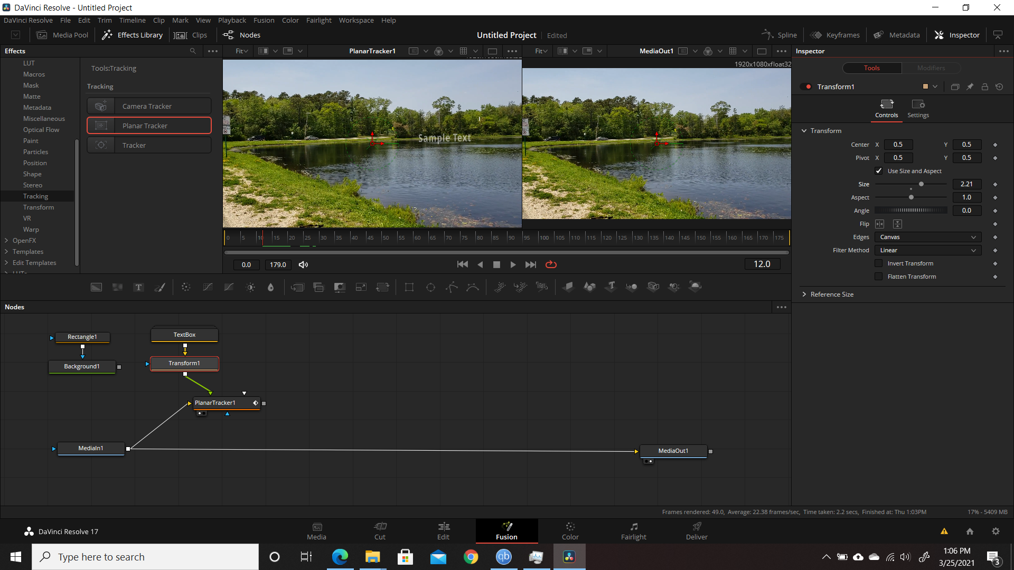The width and height of the screenshot is (1014, 570).
Task: Open the Filter Method Linear dropdown
Action: point(928,250)
